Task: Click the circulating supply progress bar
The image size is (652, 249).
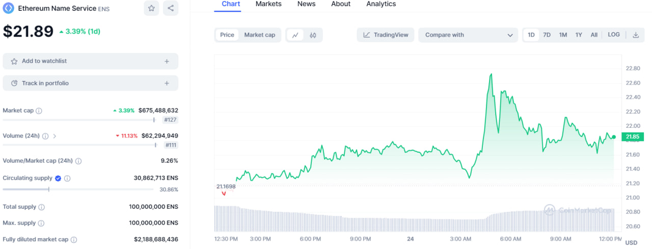Action: tap(78, 189)
